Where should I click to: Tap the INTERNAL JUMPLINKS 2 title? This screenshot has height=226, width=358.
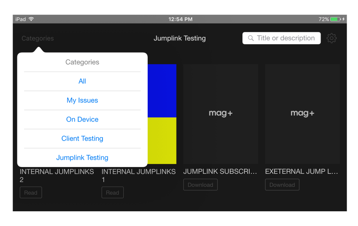(56, 176)
